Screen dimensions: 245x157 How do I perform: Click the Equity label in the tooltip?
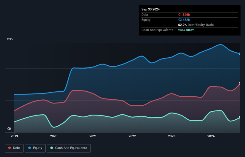click(x=146, y=20)
